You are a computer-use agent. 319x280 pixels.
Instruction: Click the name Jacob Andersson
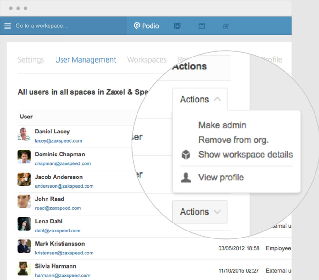tap(59, 177)
